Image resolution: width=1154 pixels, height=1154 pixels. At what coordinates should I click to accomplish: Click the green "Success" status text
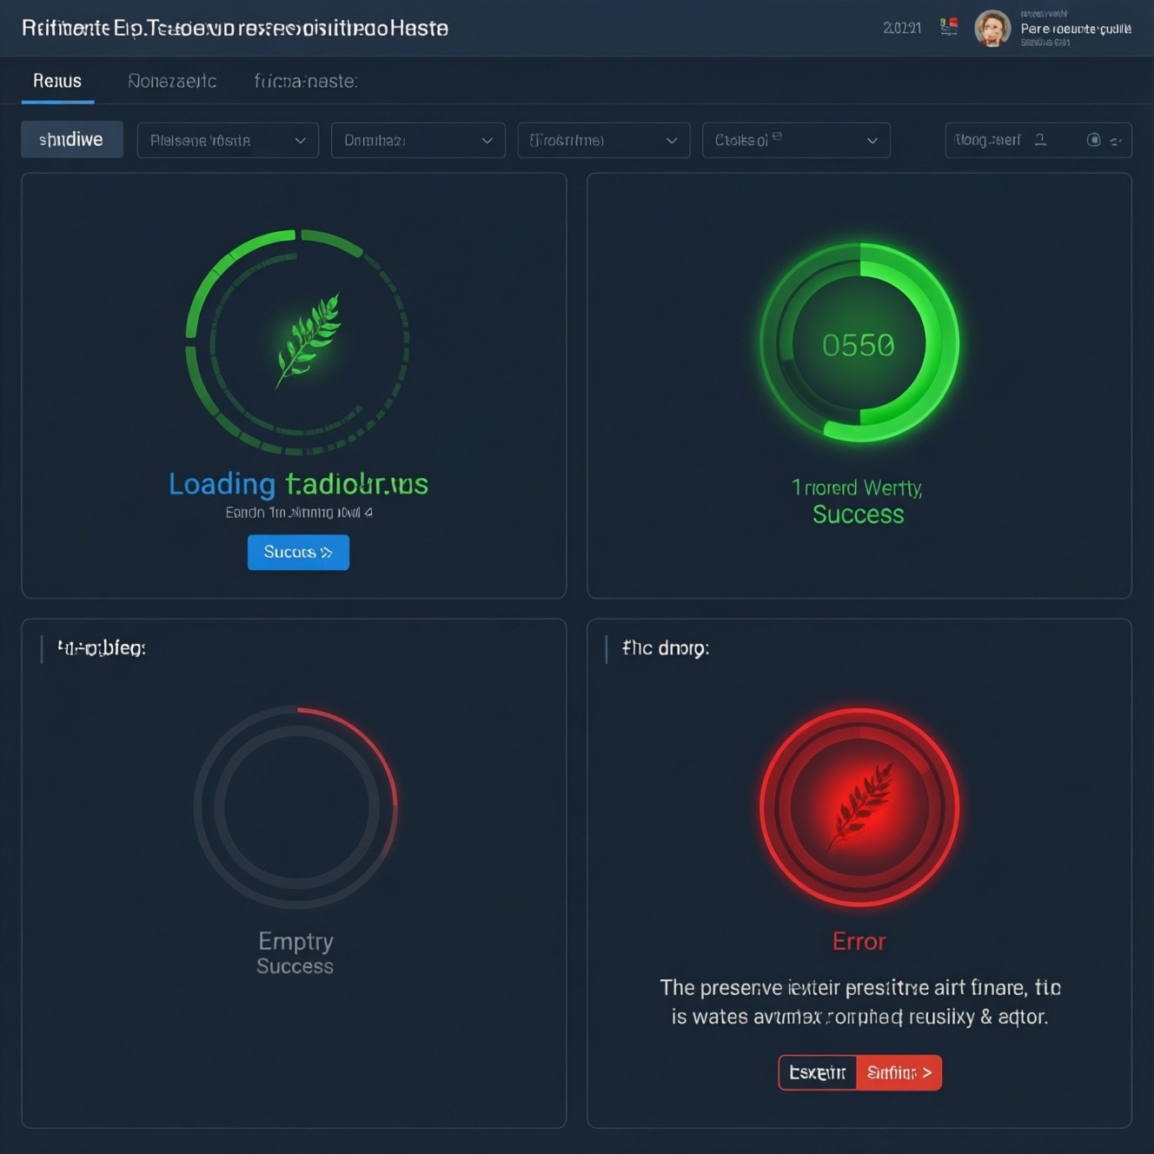[859, 514]
